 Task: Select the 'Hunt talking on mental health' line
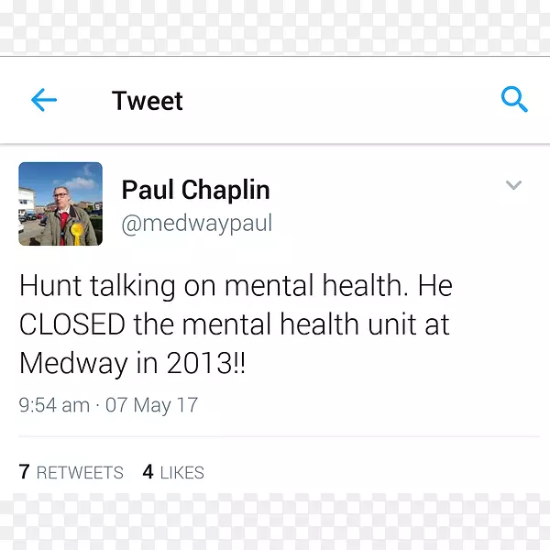236,285
